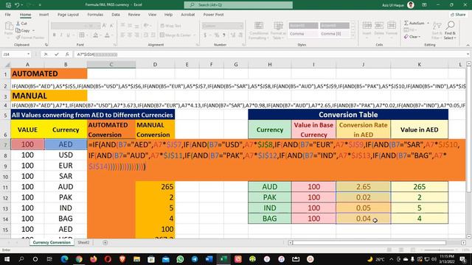Expand the Copy dropdown arrow
The image size is (472, 265).
tap(33, 30)
